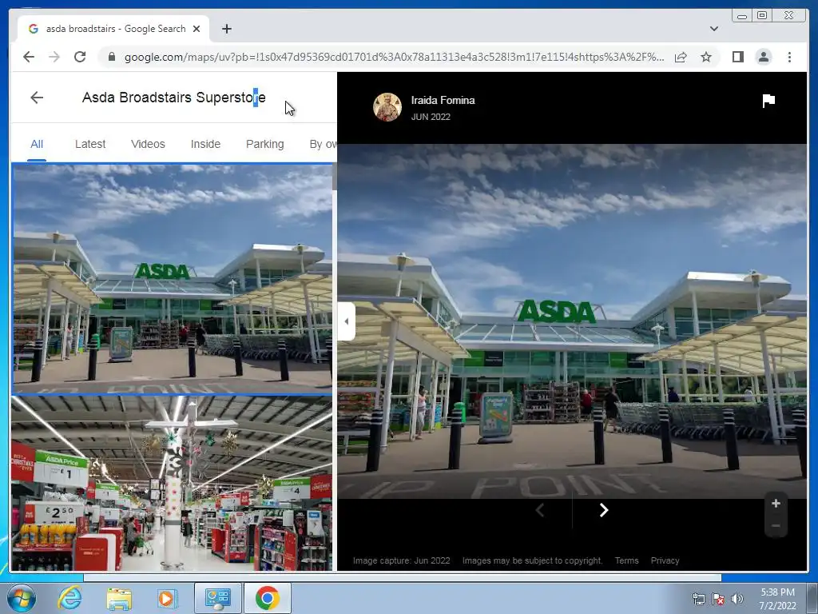Click Iraida Fomina's profile picture

click(x=387, y=107)
